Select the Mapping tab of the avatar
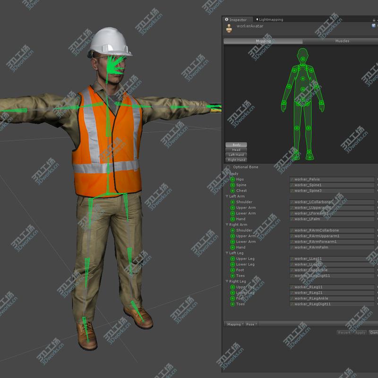Image resolution: width=378 pixels, height=378 pixels. point(263,41)
